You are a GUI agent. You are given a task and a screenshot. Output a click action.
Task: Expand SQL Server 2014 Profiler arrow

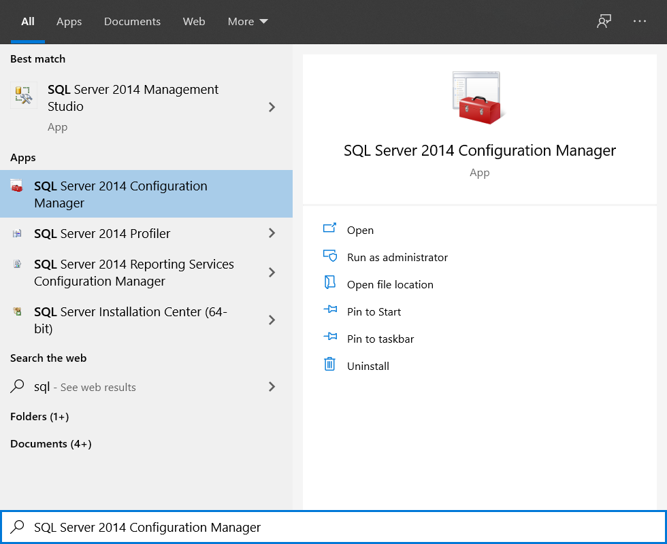(x=272, y=233)
